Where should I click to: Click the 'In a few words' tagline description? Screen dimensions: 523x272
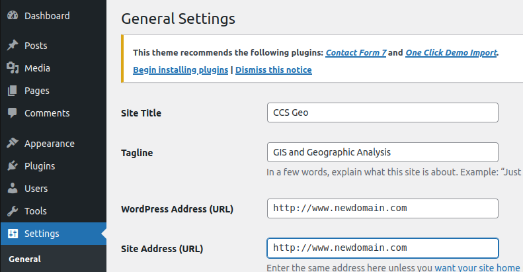point(393,172)
